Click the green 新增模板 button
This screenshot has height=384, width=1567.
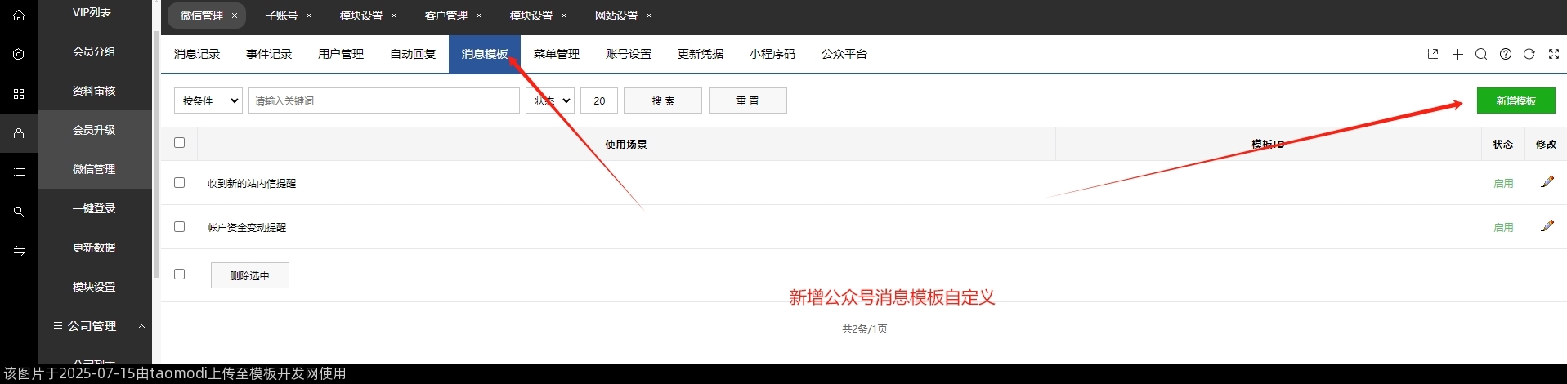pyautogui.click(x=1516, y=100)
